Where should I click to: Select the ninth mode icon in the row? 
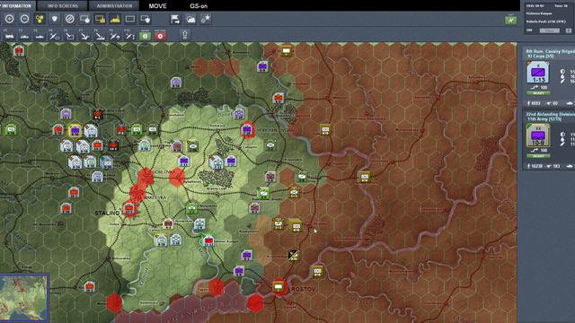point(129,36)
